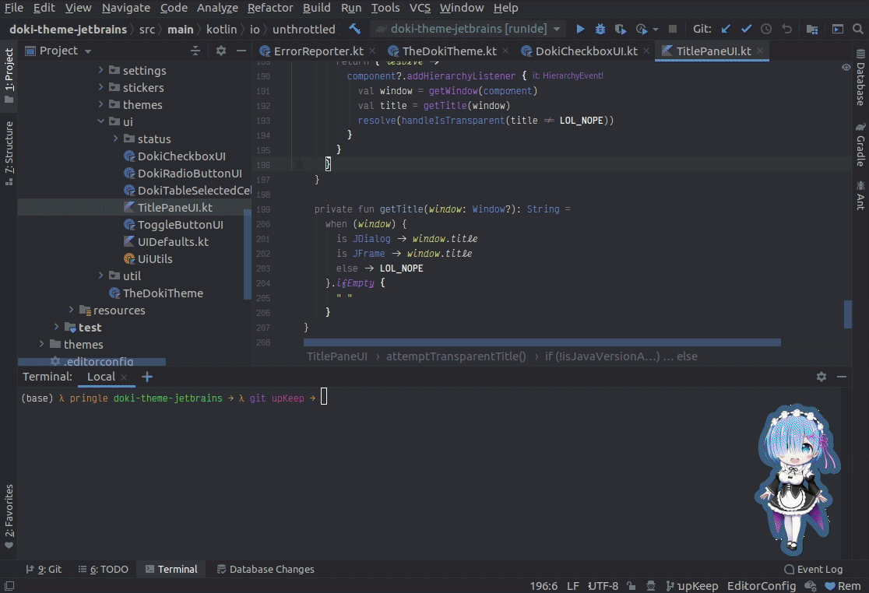Expand the util folder
The image size is (869, 593).
point(101,275)
